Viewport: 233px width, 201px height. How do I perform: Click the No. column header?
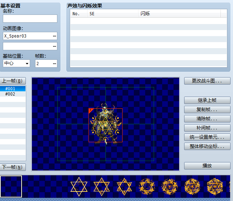pos(79,14)
